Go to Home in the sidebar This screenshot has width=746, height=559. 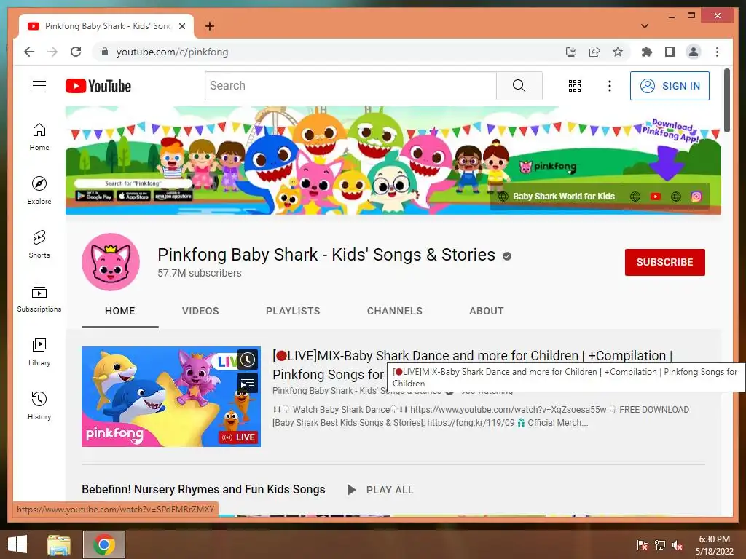(39, 137)
